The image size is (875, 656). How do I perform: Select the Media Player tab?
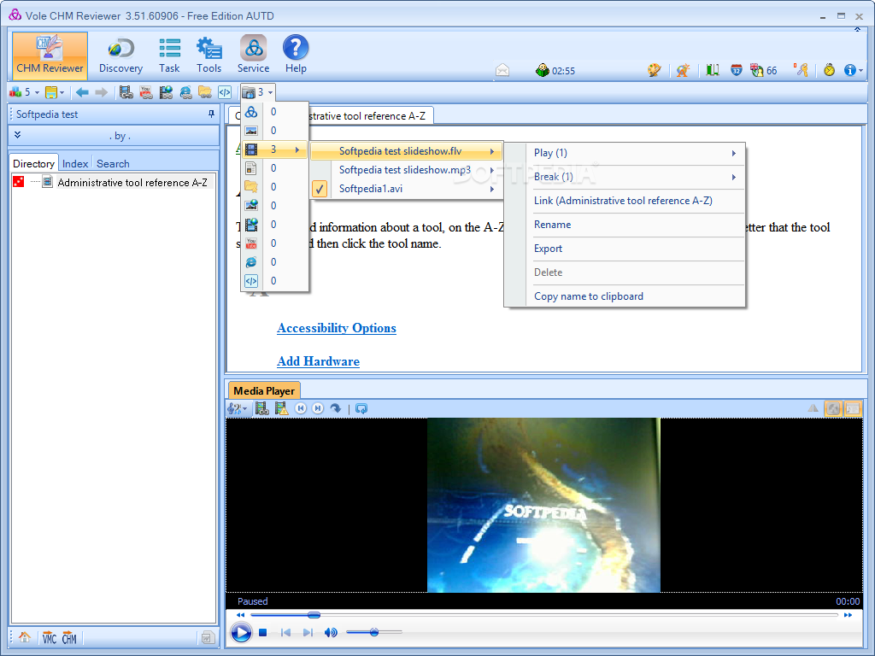pyautogui.click(x=264, y=390)
